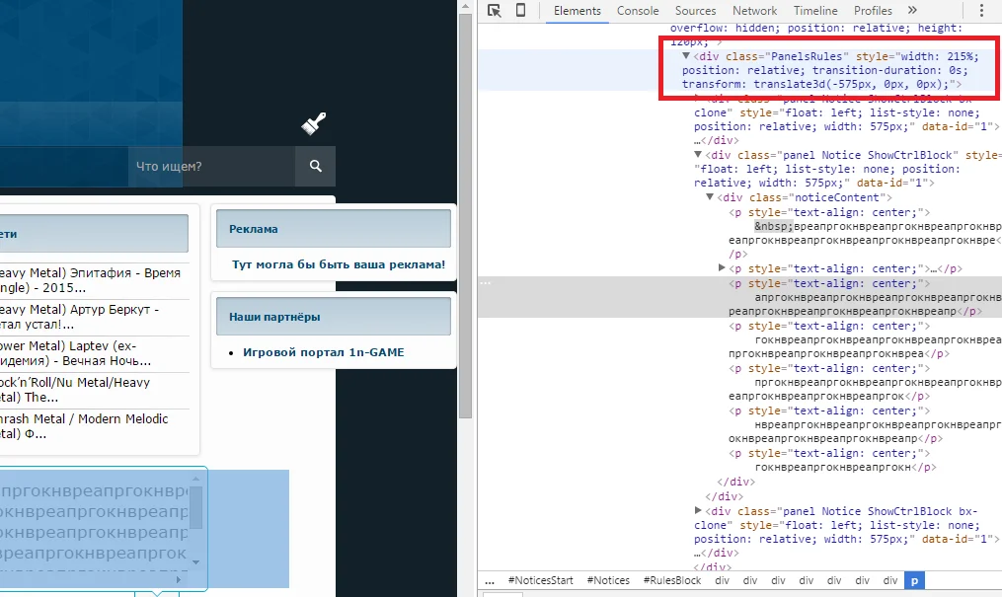Image resolution: width=1002 pixels, height=597 pixels.
Task: Click the 'Реклама' block header
Action: point(334,229)
